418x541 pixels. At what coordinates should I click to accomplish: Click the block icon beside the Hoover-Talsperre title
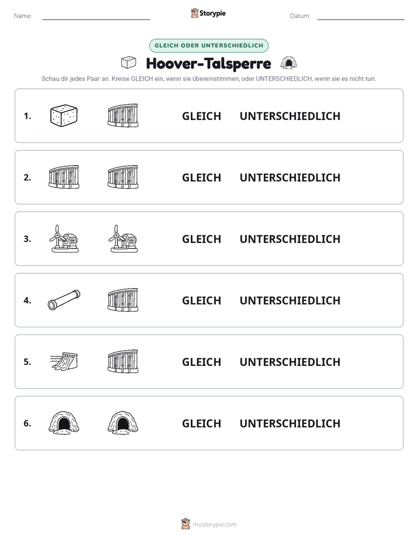[129, 63]
